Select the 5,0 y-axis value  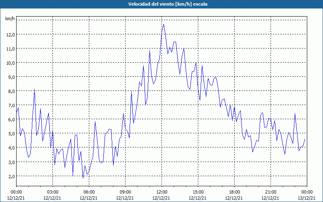pos(11,134)
